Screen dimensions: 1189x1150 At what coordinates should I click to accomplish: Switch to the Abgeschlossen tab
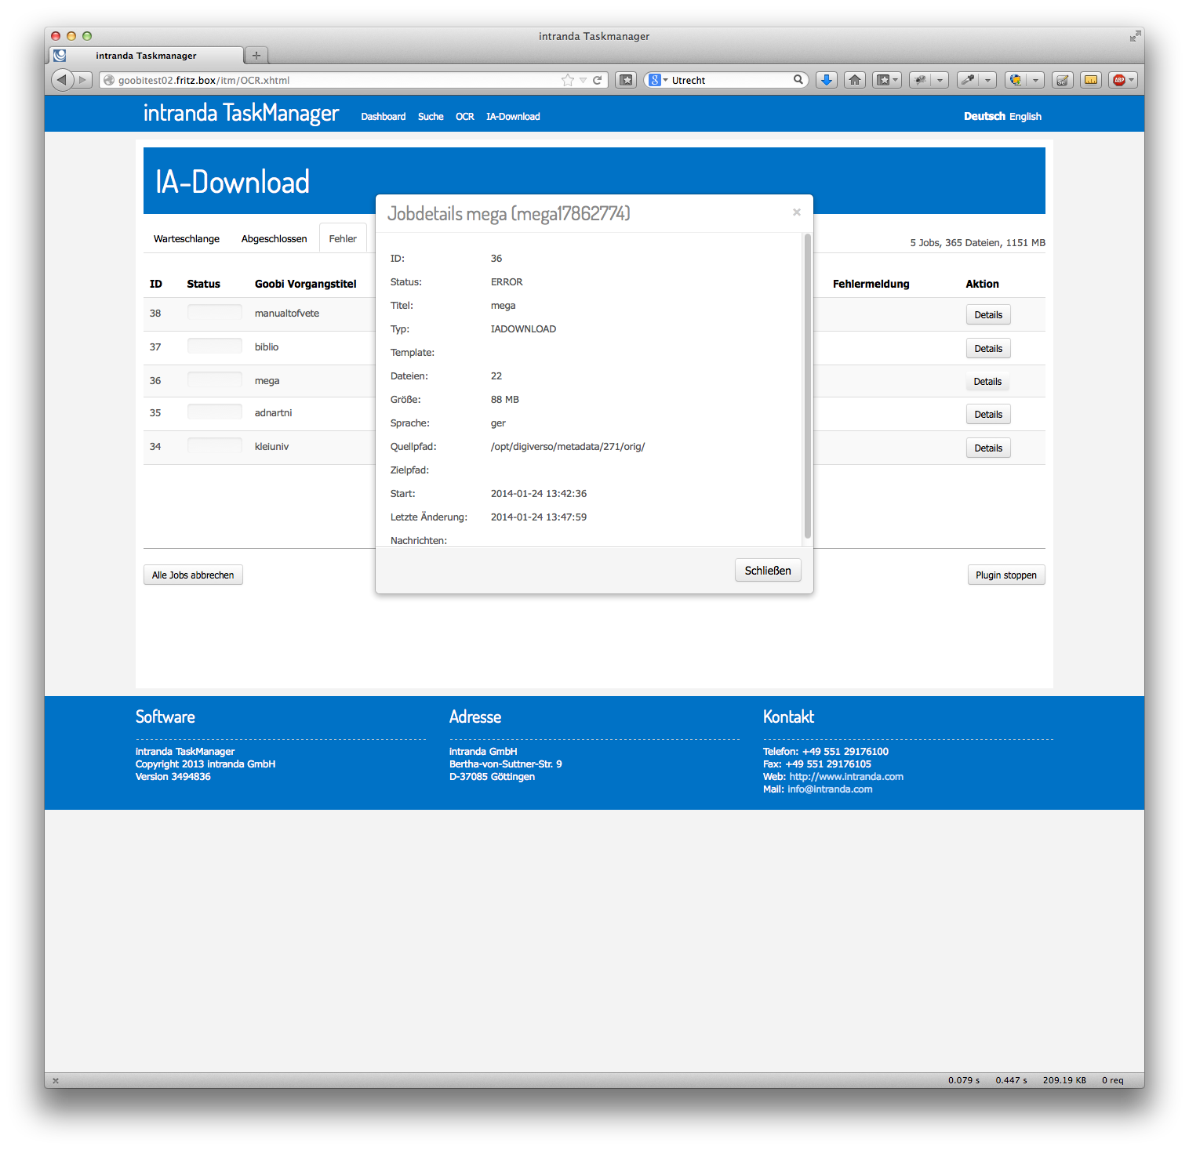tap(275, 239)
